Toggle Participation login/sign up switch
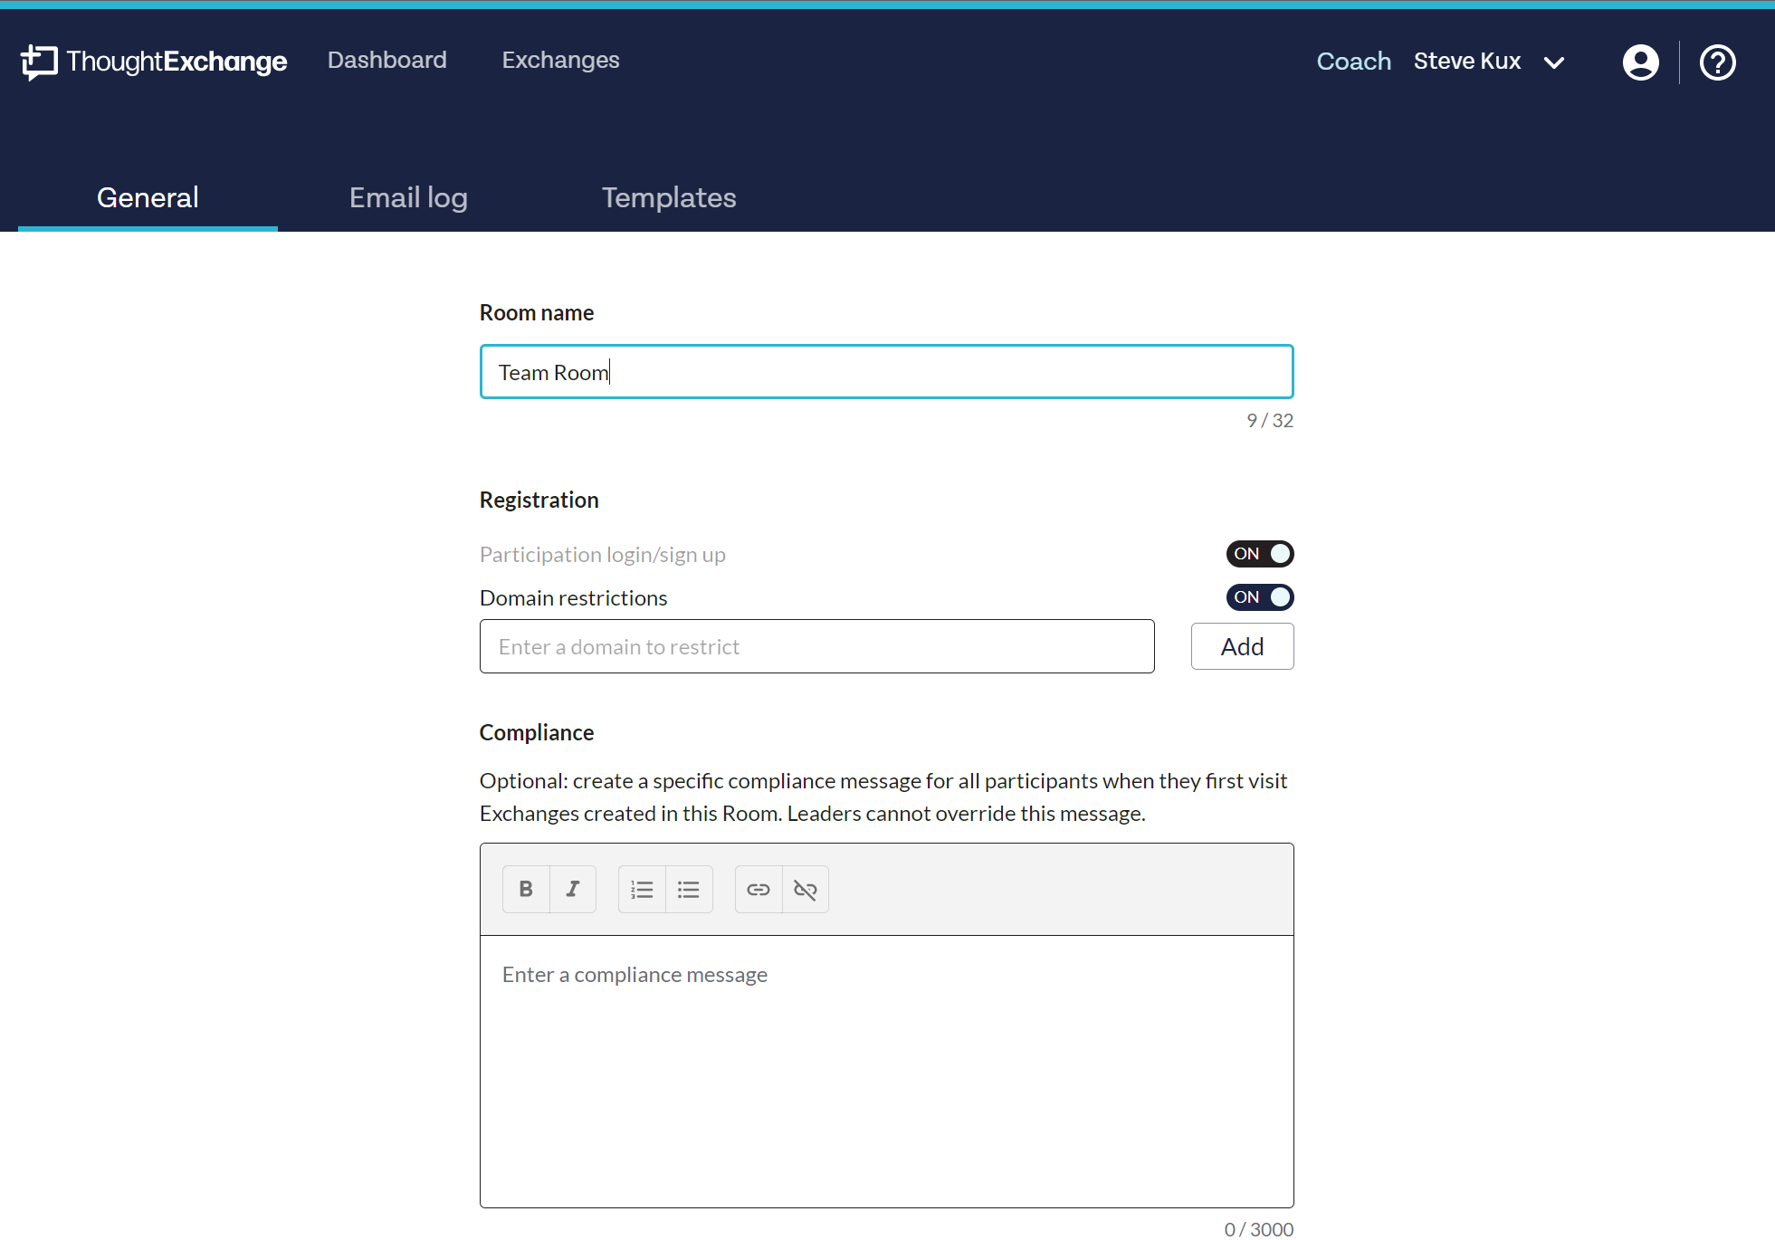This screenshot has height=1240, width=1775. (x=1260, y=554)
